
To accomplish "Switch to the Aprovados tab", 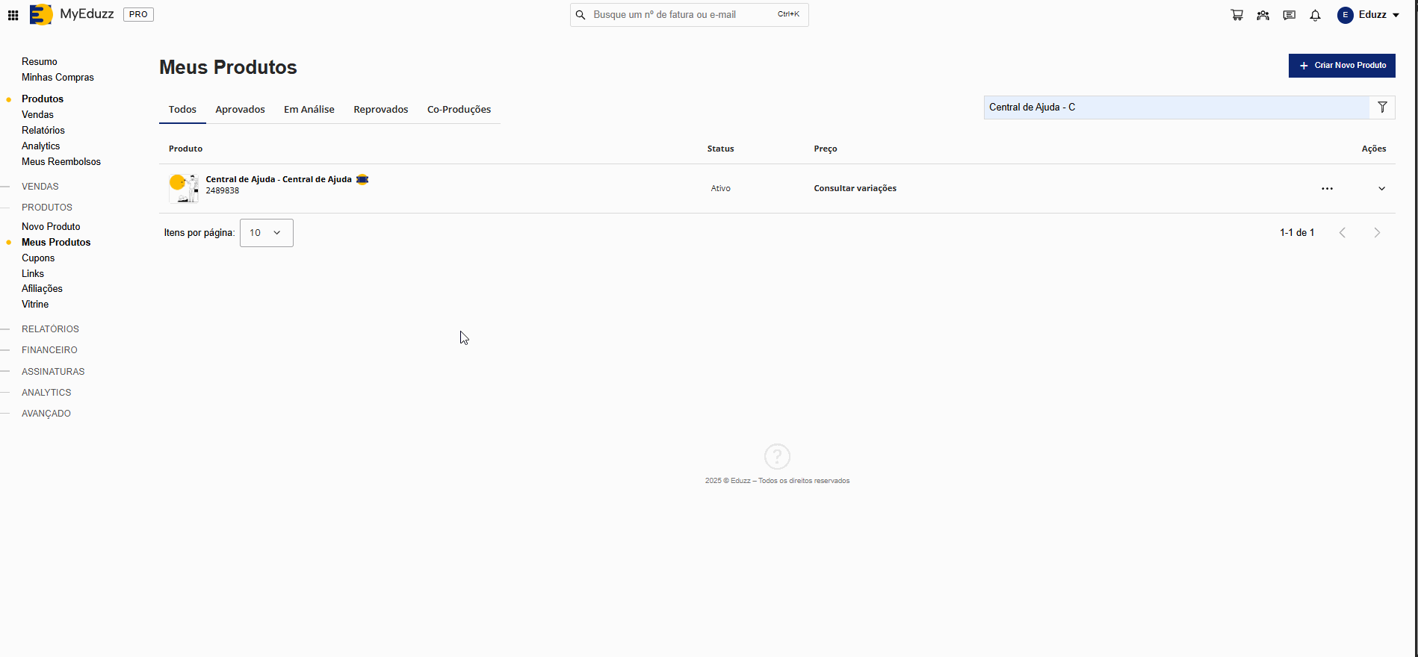I will click(x=240, y=110).
